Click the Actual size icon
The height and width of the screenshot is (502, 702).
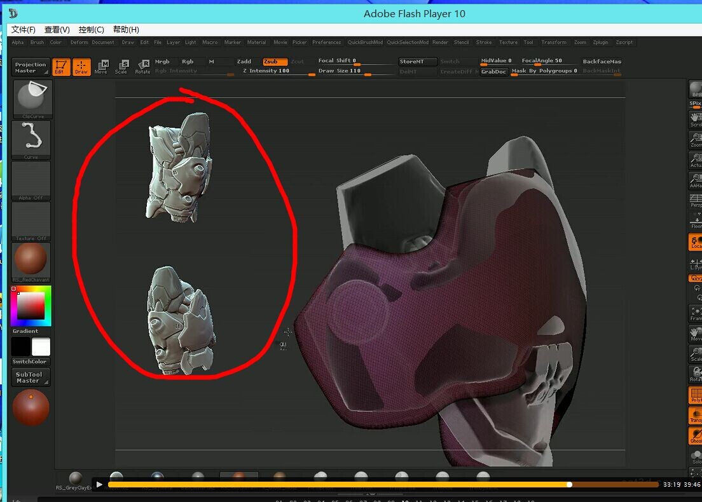point(695,159)
